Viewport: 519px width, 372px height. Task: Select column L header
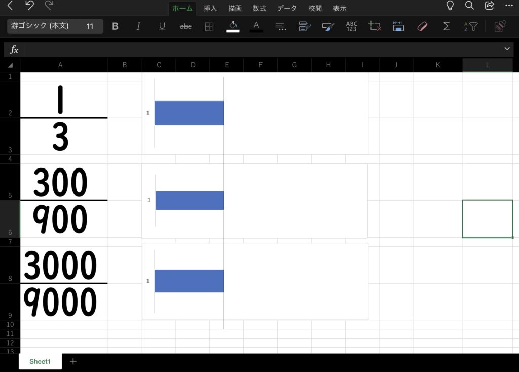[x=488, y=65]
